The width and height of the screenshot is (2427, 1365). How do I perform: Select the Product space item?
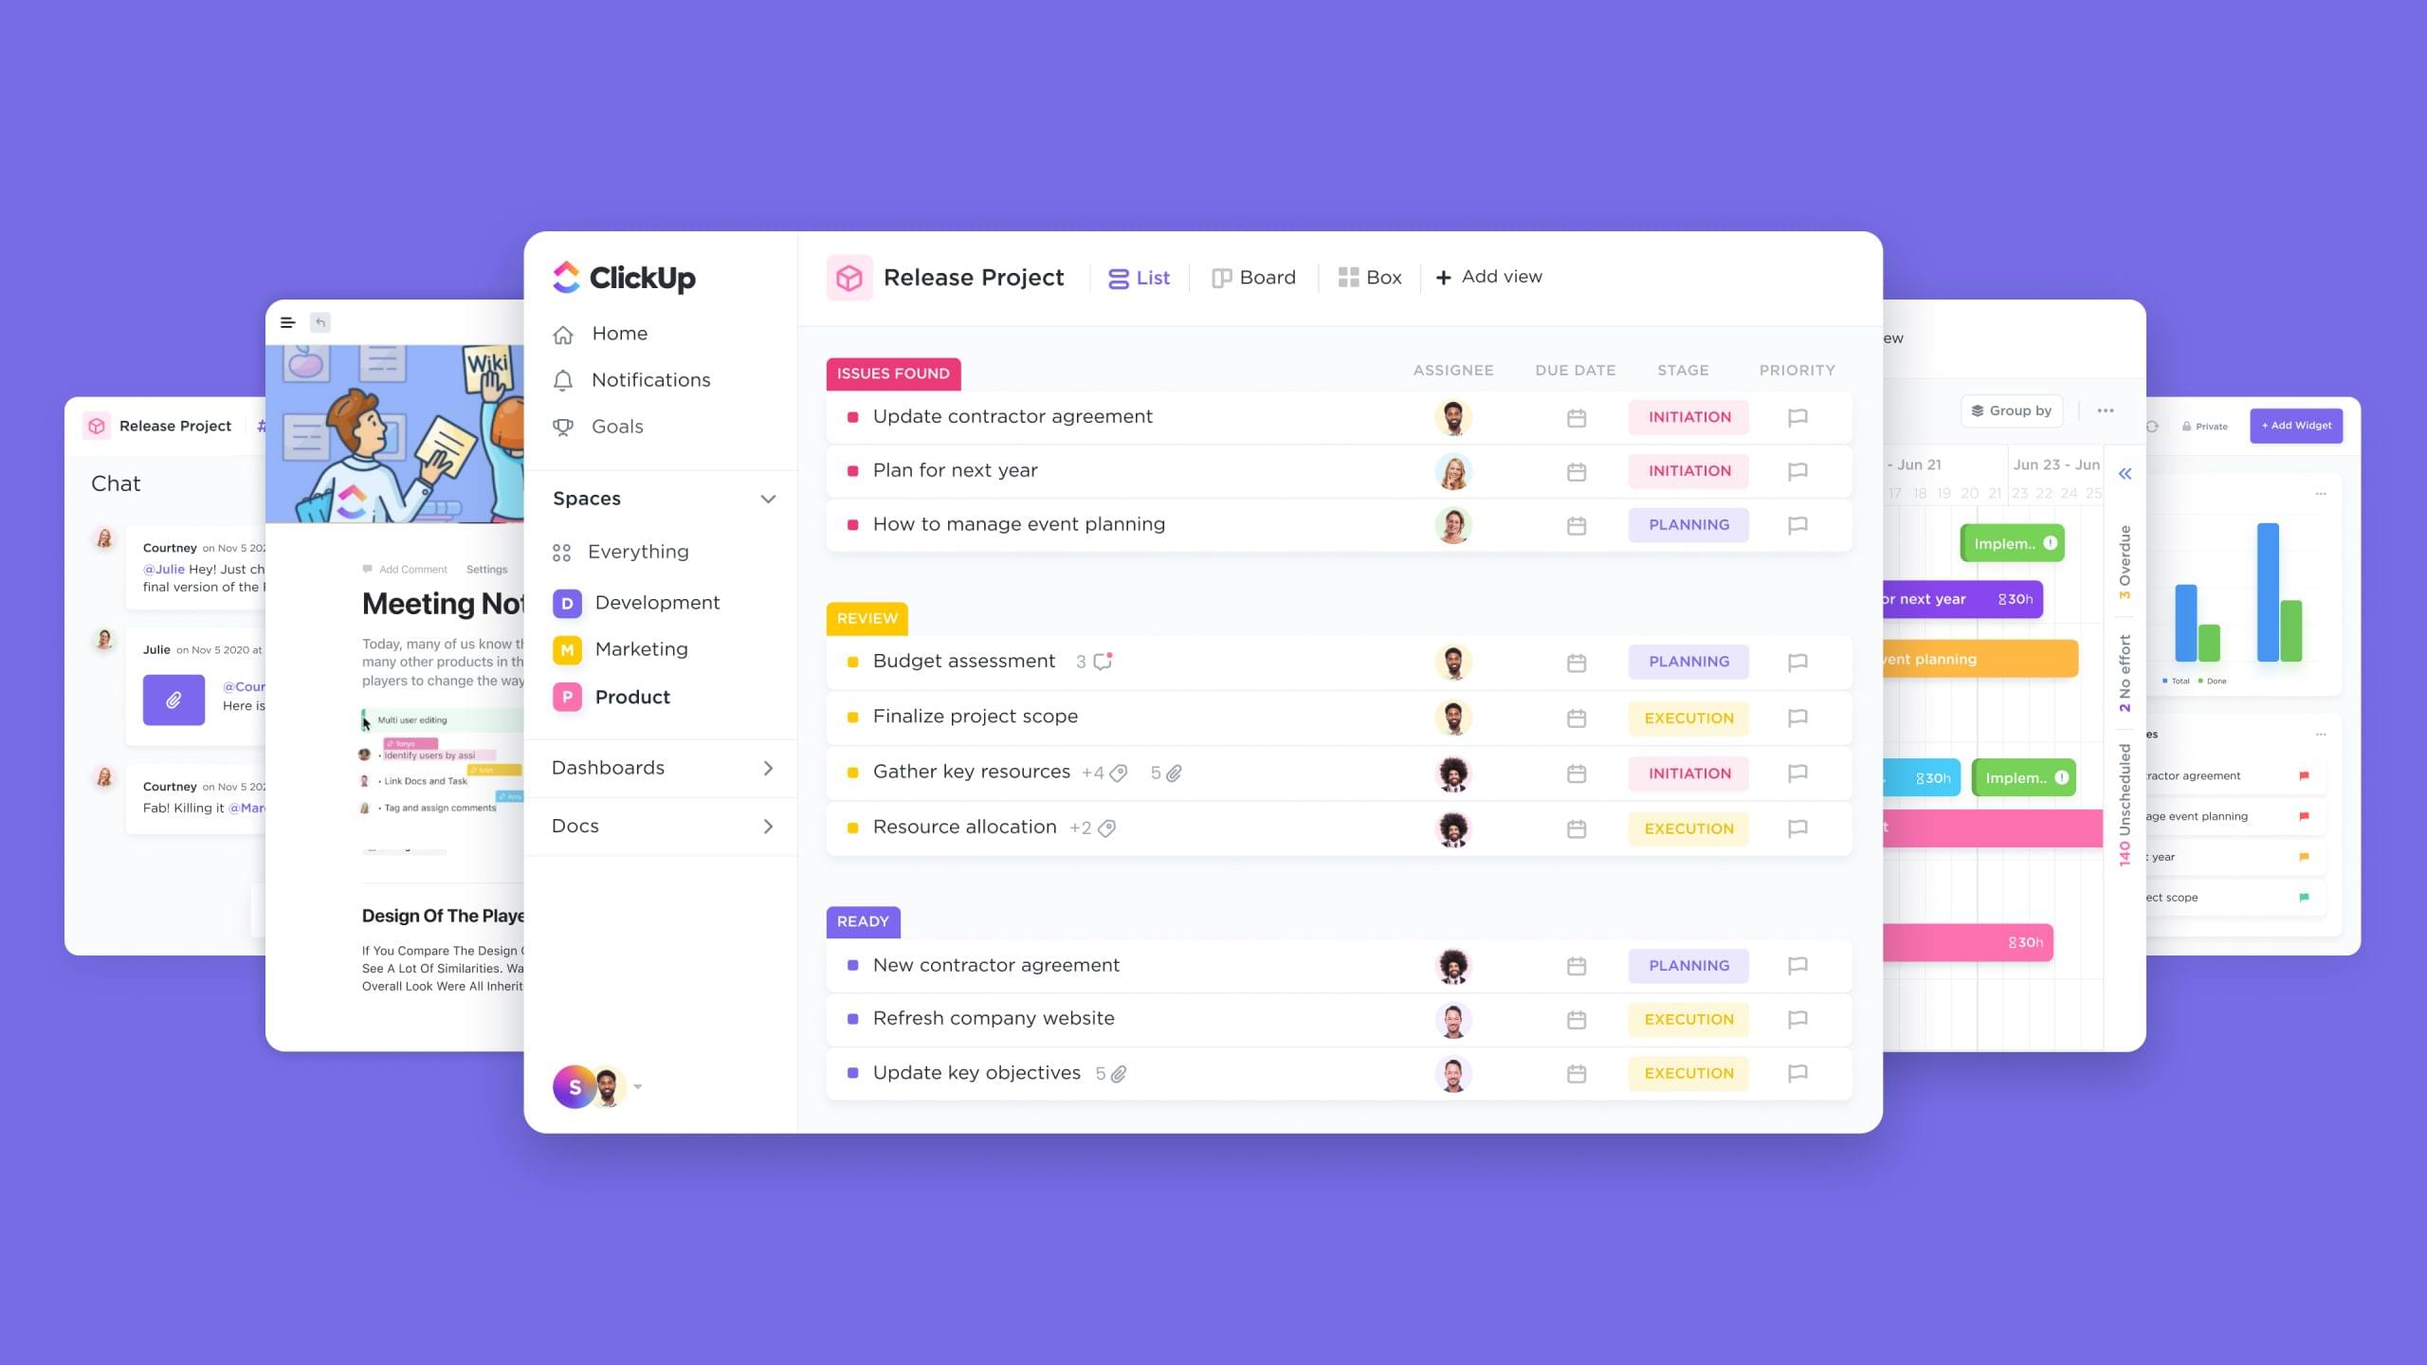pyautogui.click(x=630, y=697)
